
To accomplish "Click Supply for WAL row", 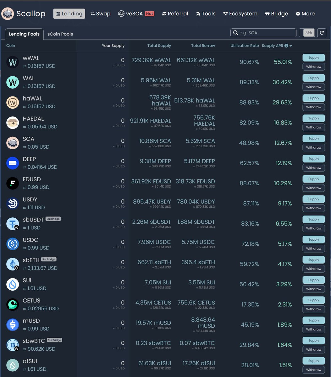I will (314, 78).
